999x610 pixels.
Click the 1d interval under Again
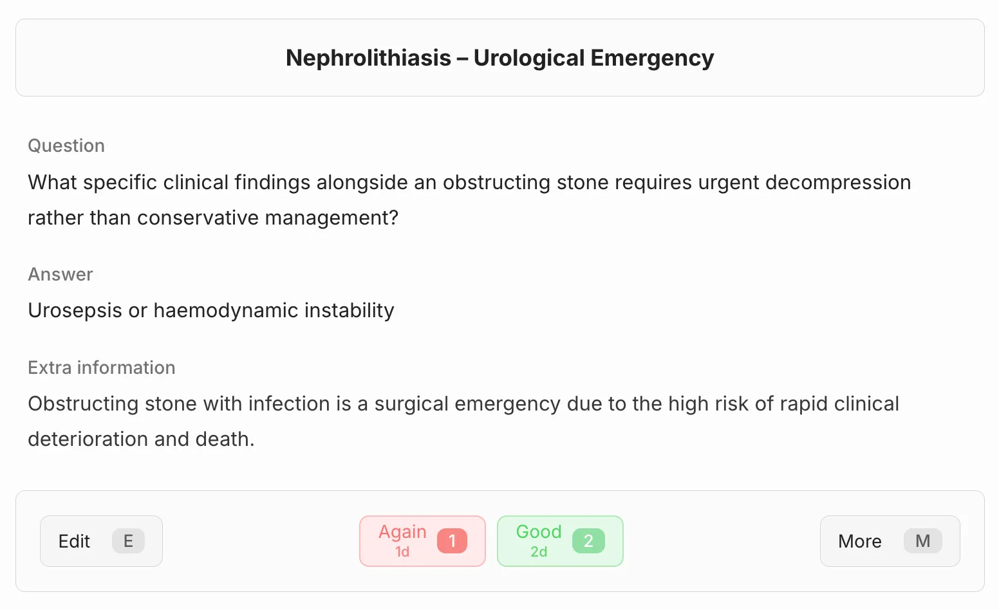click(402, 552)
